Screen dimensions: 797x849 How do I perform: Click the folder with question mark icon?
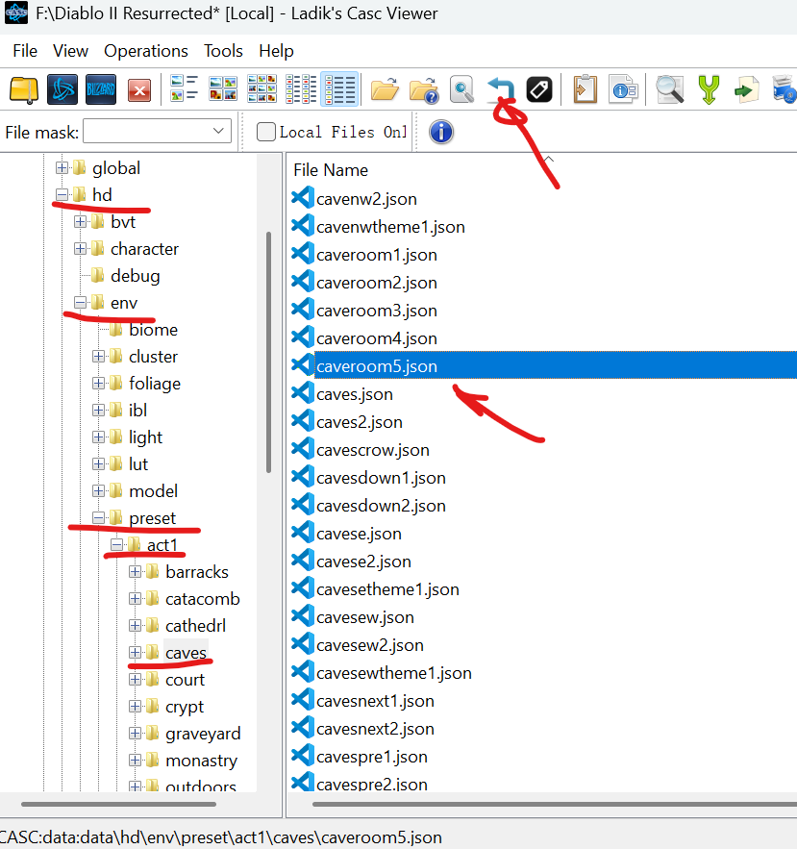click(423, 88)
